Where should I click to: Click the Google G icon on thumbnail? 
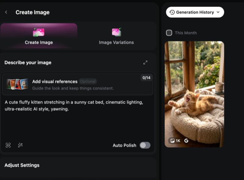tap(186, 141)
